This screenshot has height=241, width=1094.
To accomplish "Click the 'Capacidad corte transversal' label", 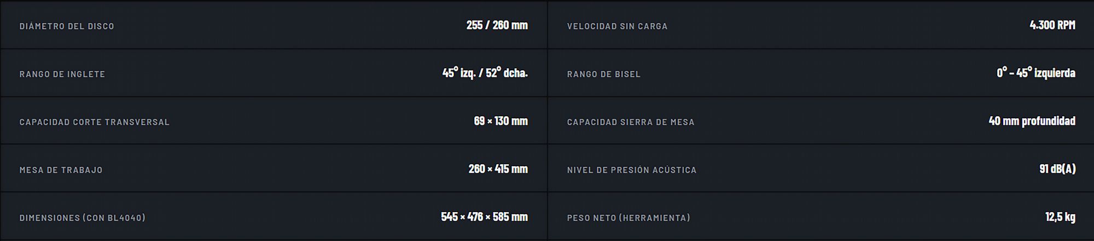I will tap(95, 122).
